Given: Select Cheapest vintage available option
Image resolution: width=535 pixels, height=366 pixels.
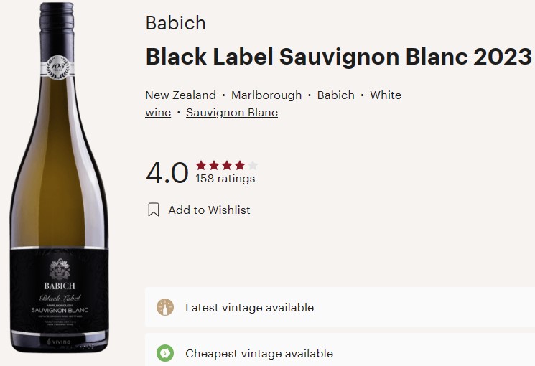Looking at the screenshot, I should click(340, 351).
